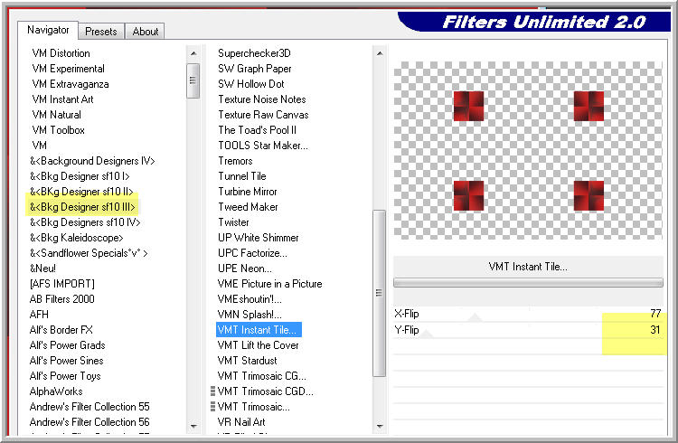Choose Superchecker3D filter
678x443 pixels.
[x=254, y=53]
